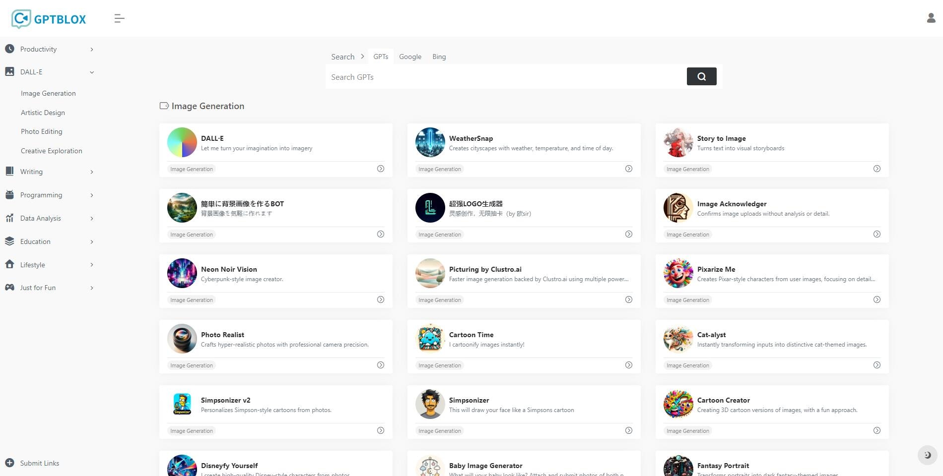Image resolution: width=943 pixels, height=476 pixels.
Task: Open Creative Exploration submenu item
Action: click(x=52, y=151)
